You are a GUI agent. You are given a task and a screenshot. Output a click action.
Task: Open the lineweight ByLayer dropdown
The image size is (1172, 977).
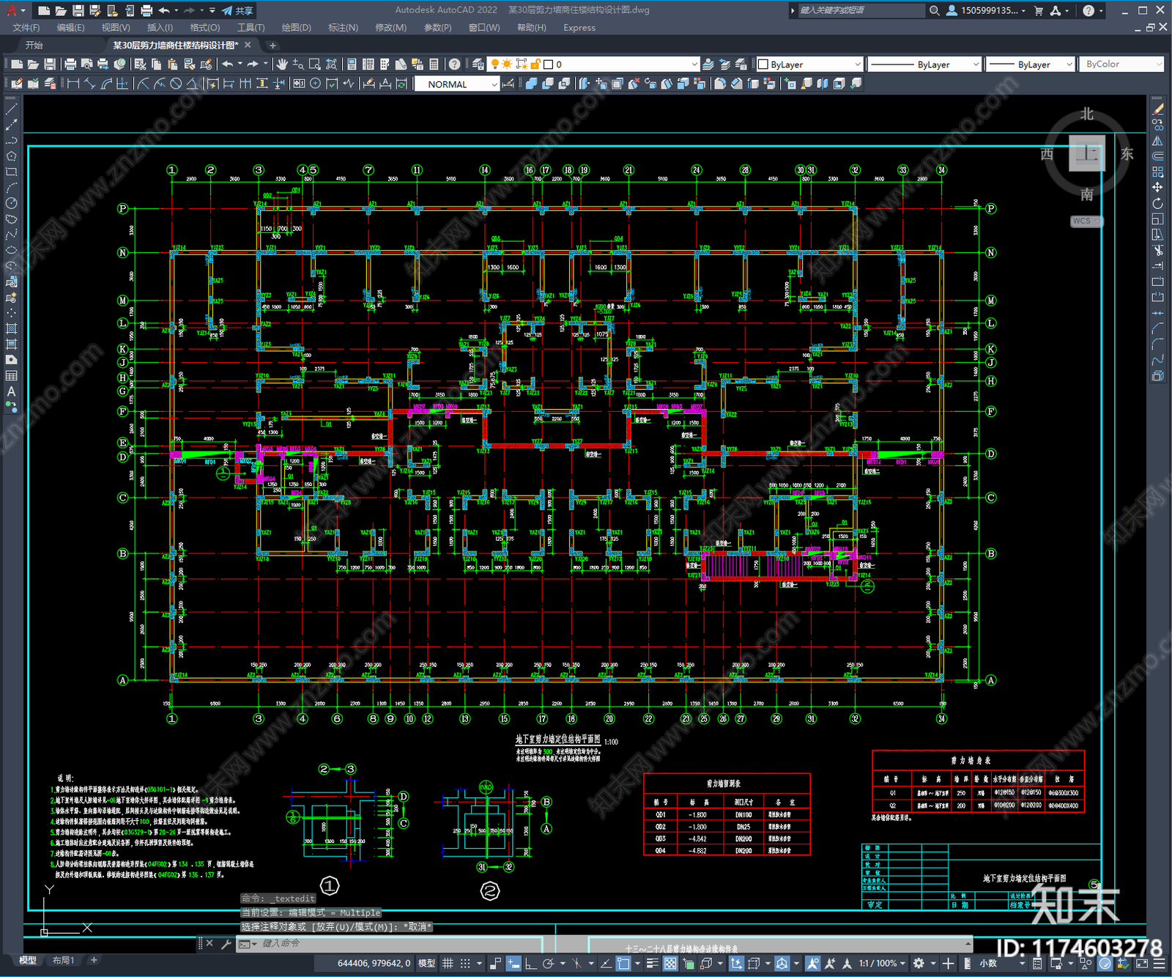pos(1031,64)
